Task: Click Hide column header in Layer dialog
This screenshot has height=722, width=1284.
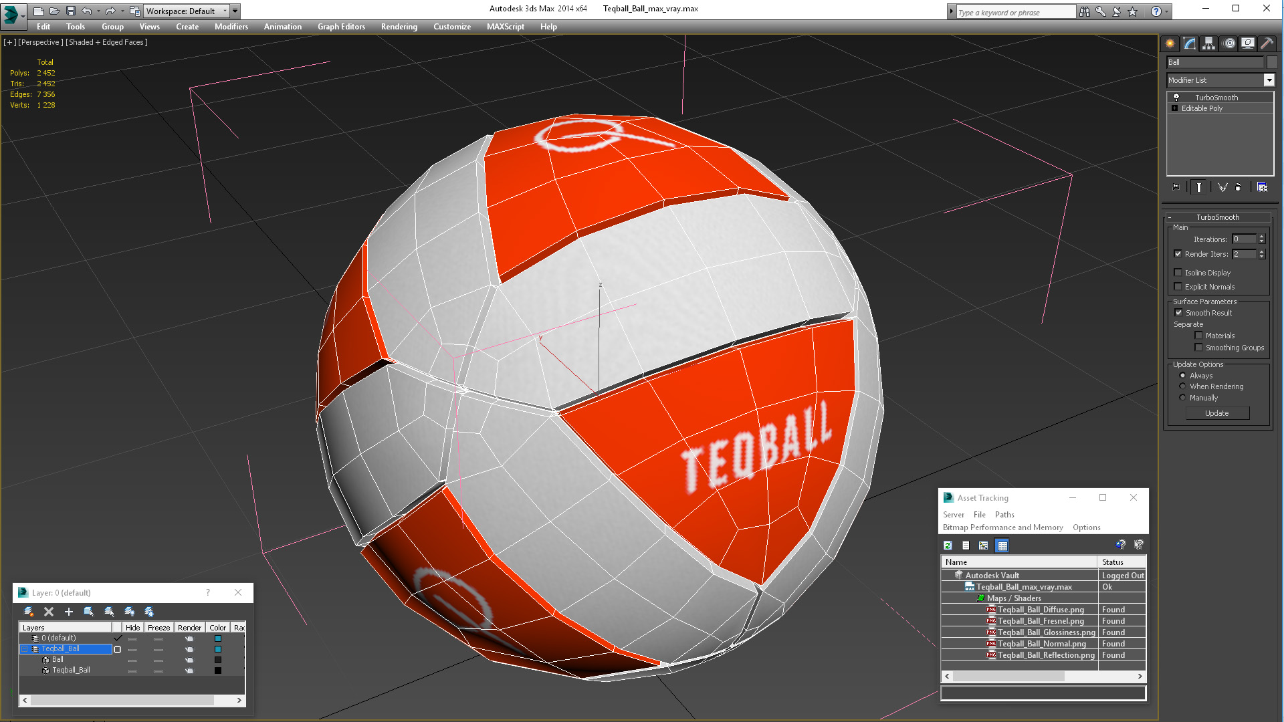Action: pos(132,628)
